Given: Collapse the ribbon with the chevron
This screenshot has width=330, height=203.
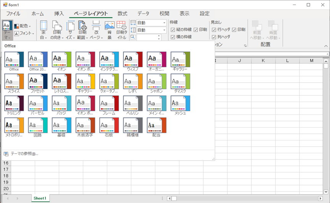Looking at the screenshot, I should tap(326, 46).
